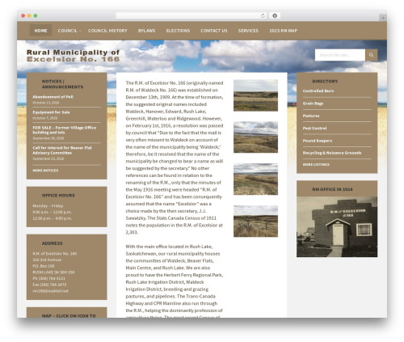The height and width of the screenshot is (342, 404).
Task: Click the browser download indicator icon
Action: tap(275, 16)
